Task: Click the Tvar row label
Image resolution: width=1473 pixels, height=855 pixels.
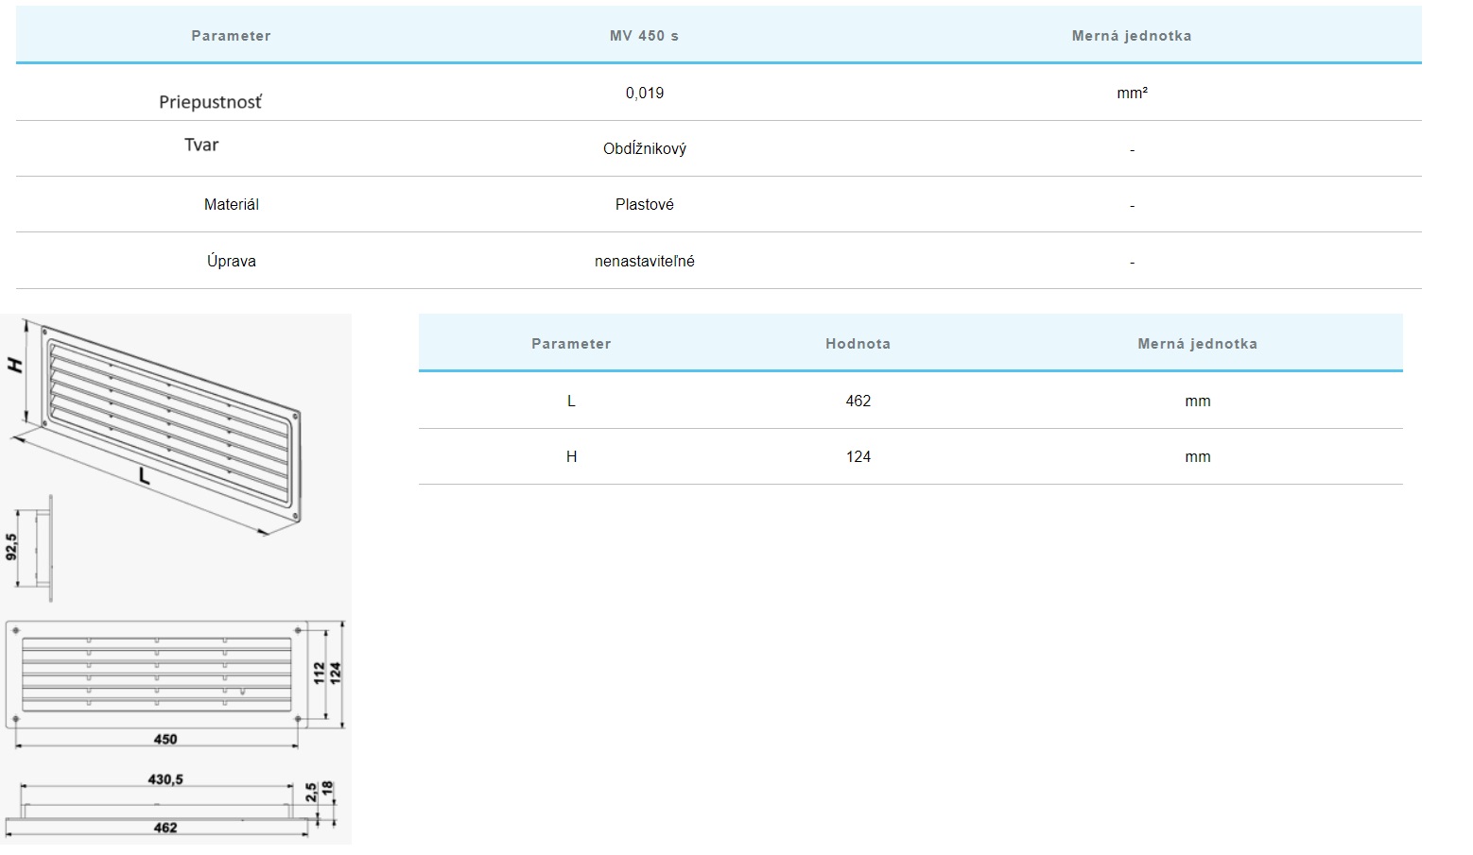Action: (x=201, y=145)
